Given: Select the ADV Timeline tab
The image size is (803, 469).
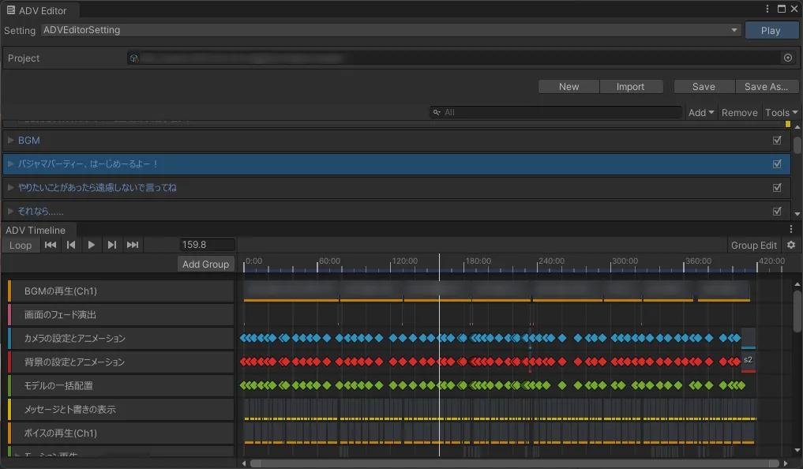Looking at the screenshot, I should pos(36,230).
